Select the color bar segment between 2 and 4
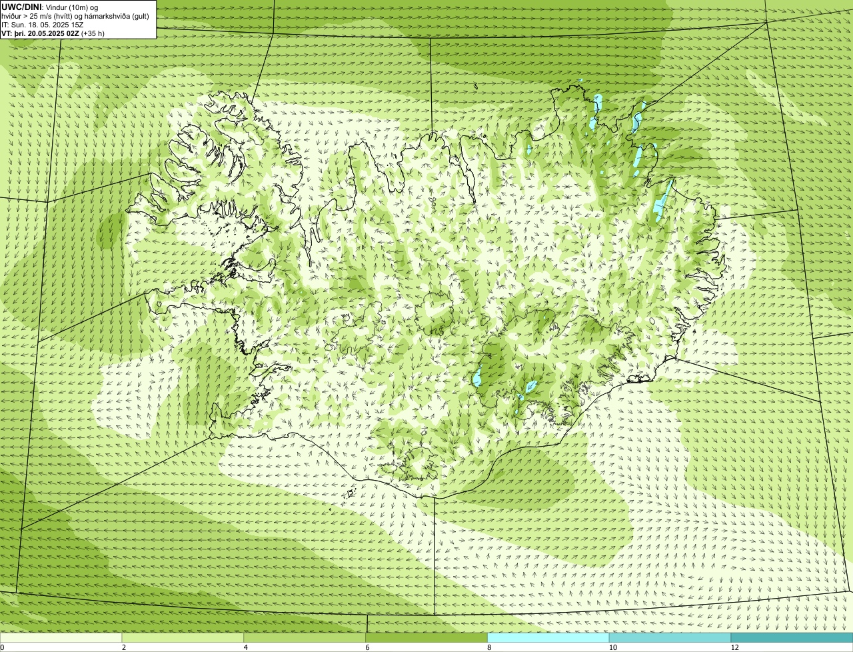 pos(183,637)
